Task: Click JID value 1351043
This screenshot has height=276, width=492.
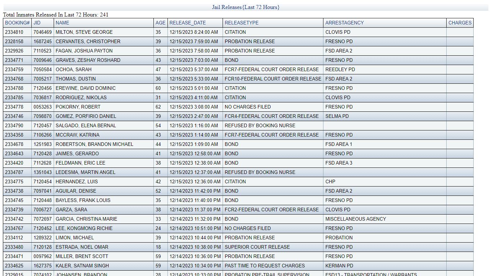Action: (43, 172)
